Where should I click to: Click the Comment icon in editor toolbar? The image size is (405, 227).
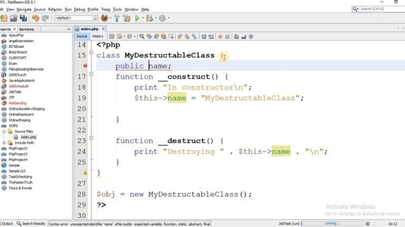coord(236,37)
